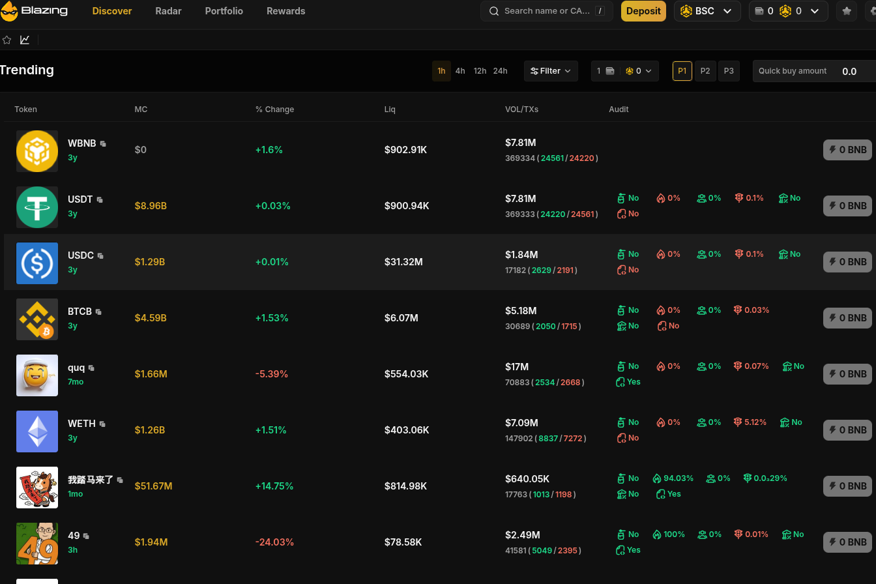876x584 pixels.
Task: Open the BSC chain selector dropdown
Action: [x=707, y=11]
